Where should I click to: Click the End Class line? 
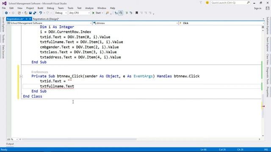pos(33,96)
